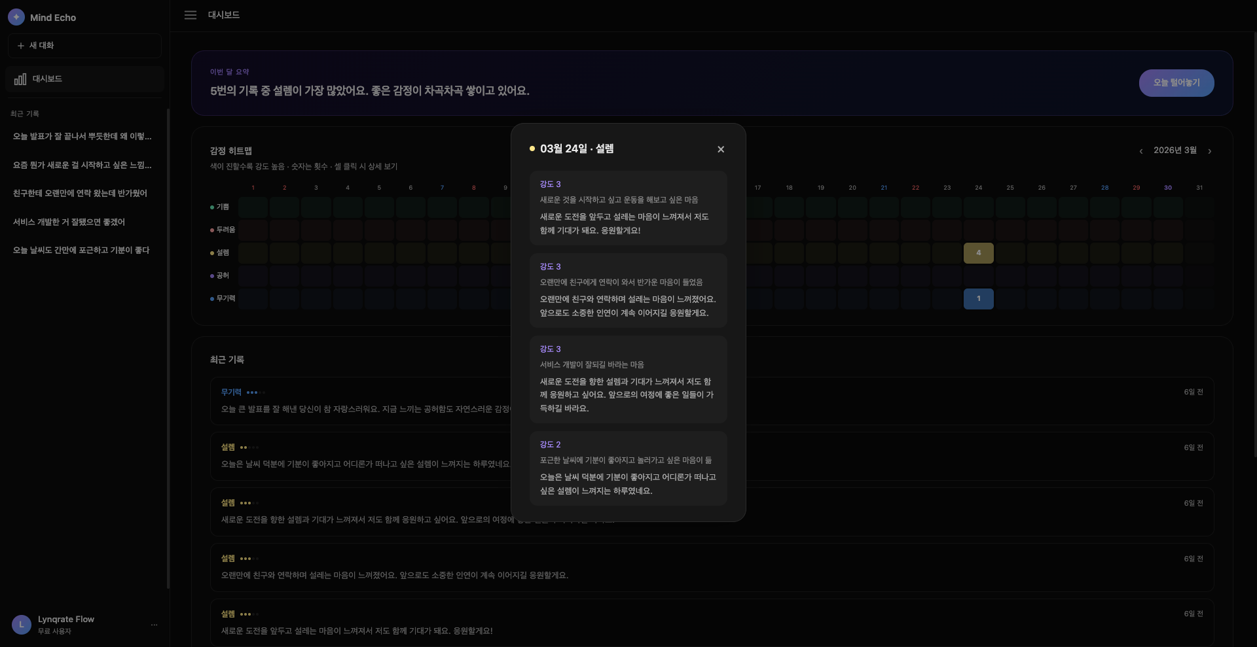Open recent chat about 발표가 잘 끝나서

pyautogui.click(x=82, y=137)
